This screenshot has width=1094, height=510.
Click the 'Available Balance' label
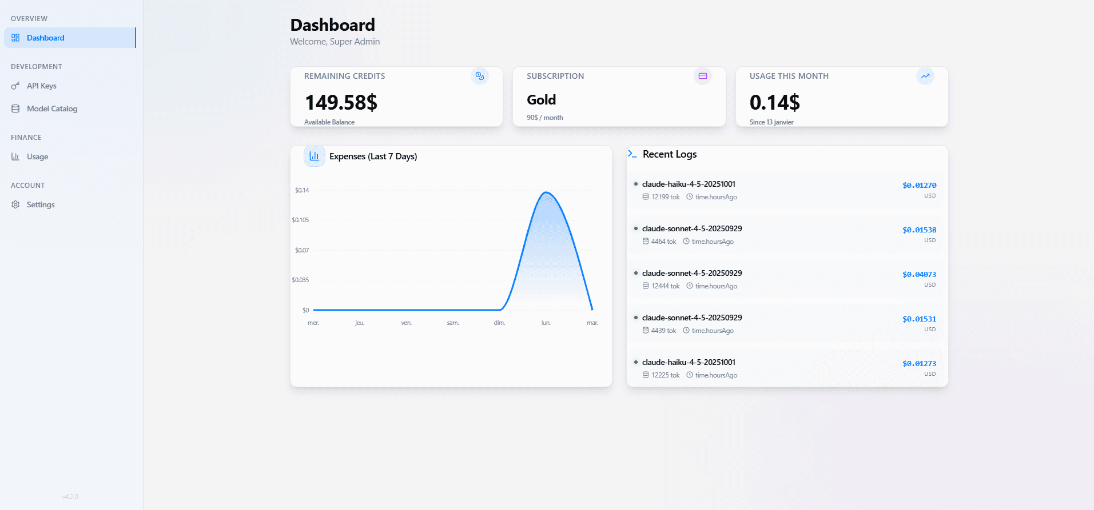[x=329, y=122]
